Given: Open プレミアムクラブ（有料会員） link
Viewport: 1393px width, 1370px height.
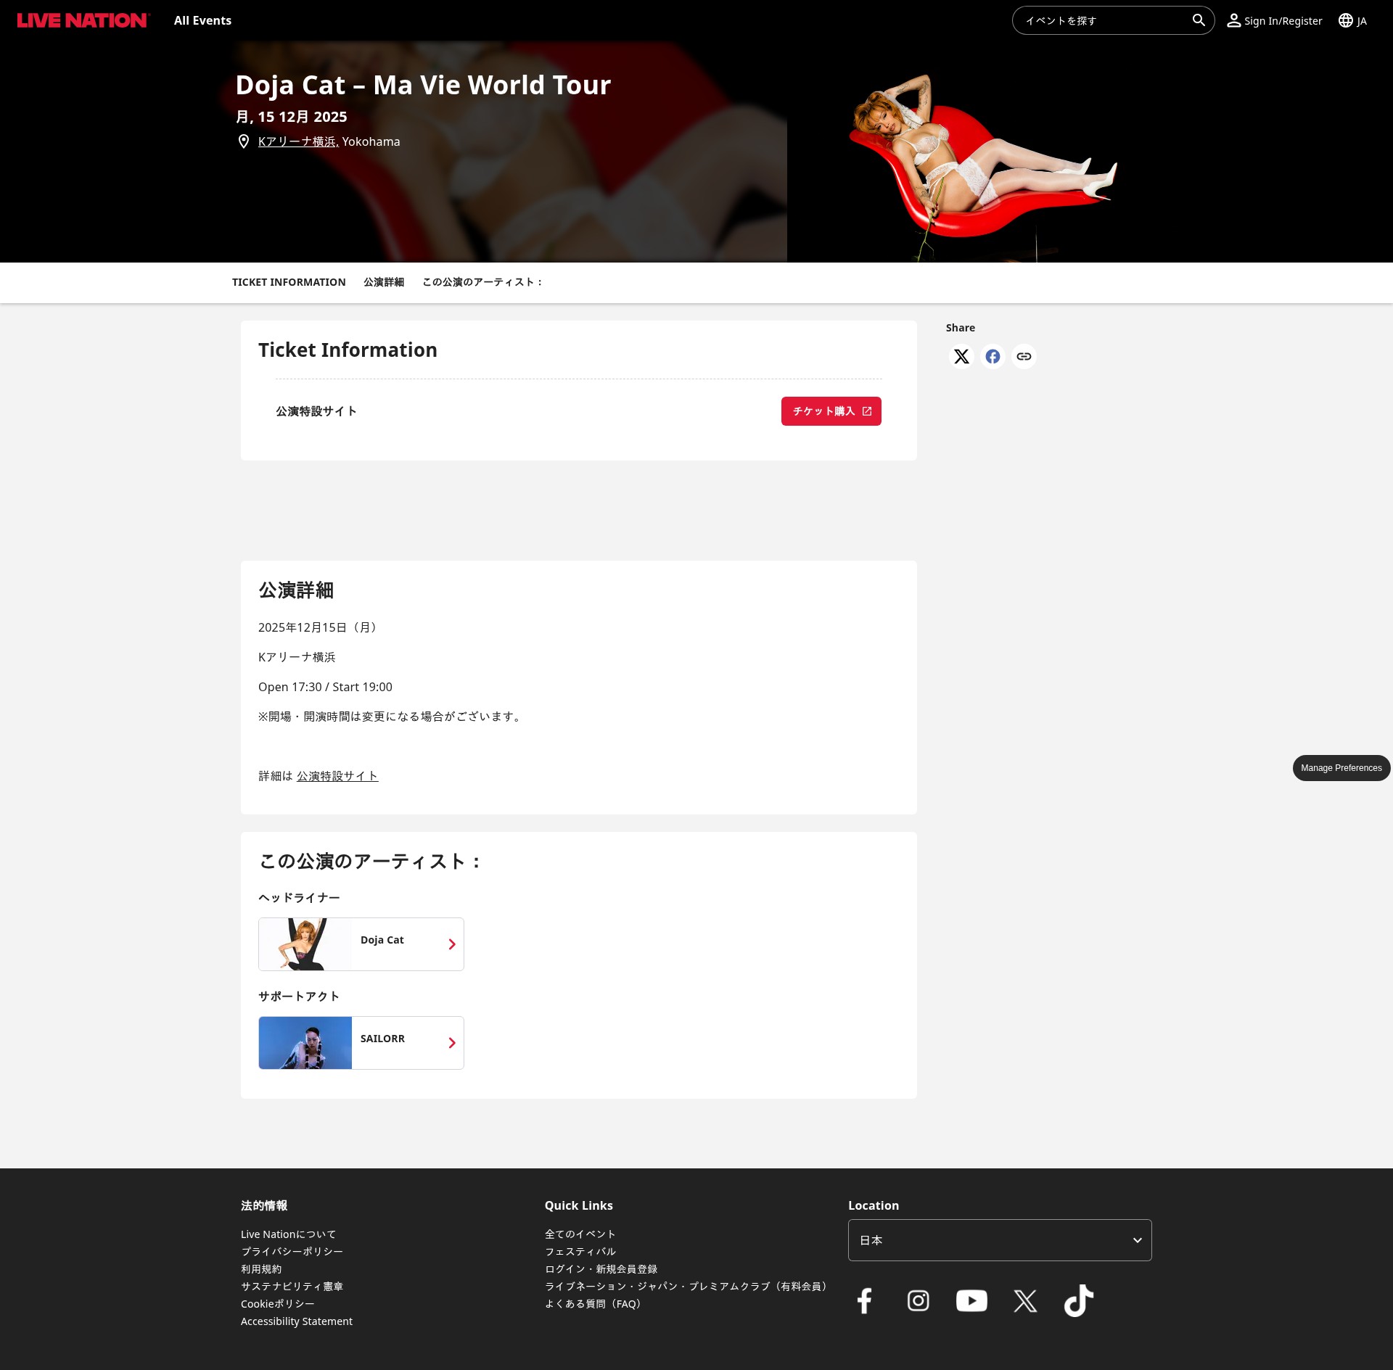Looking at the screenshot, I should [687, 1287].
